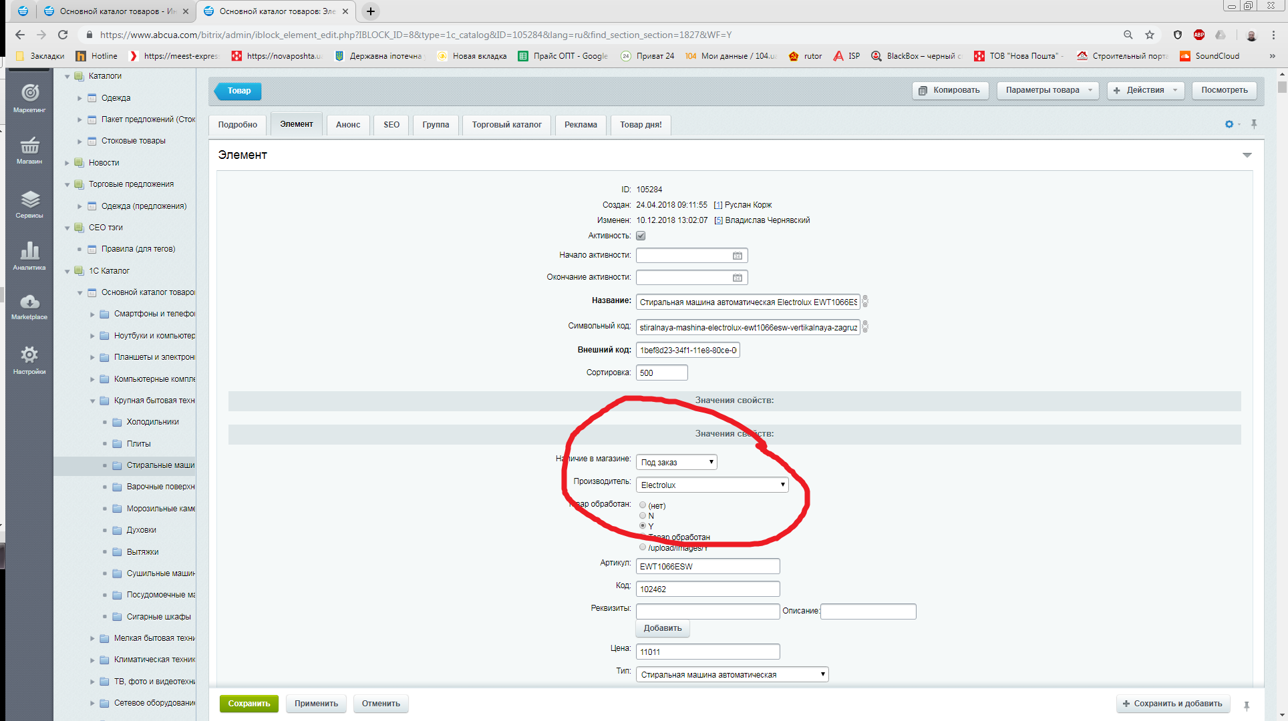Switch to the Торговый каталог tab
The width and height of the screenshot is (1288, 721).
pyautogui.click(x=506, y=125)
